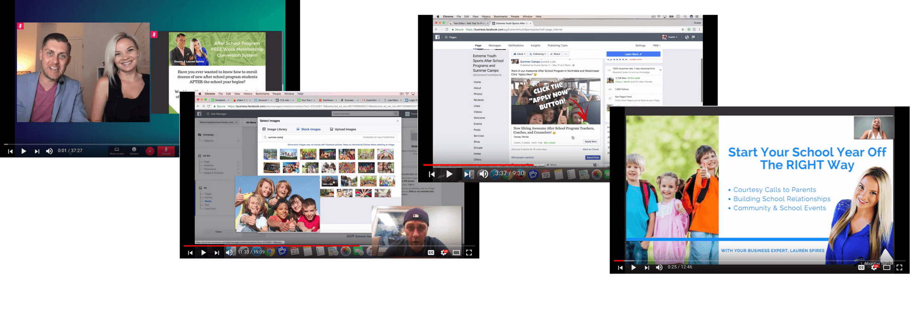Screen dimensions: 923x323
Task: Click the blue Learn More button
Action: [633, 54]
